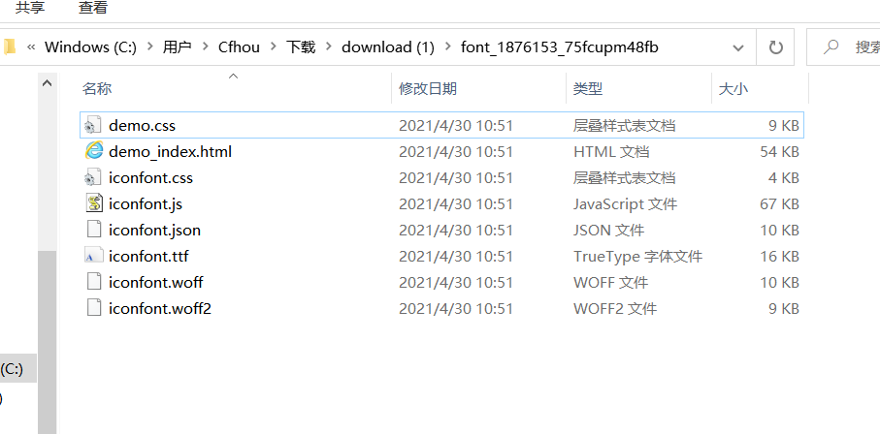Go to Cfhou in breadcrumb
880x434 pixels.
pos(239,47)
